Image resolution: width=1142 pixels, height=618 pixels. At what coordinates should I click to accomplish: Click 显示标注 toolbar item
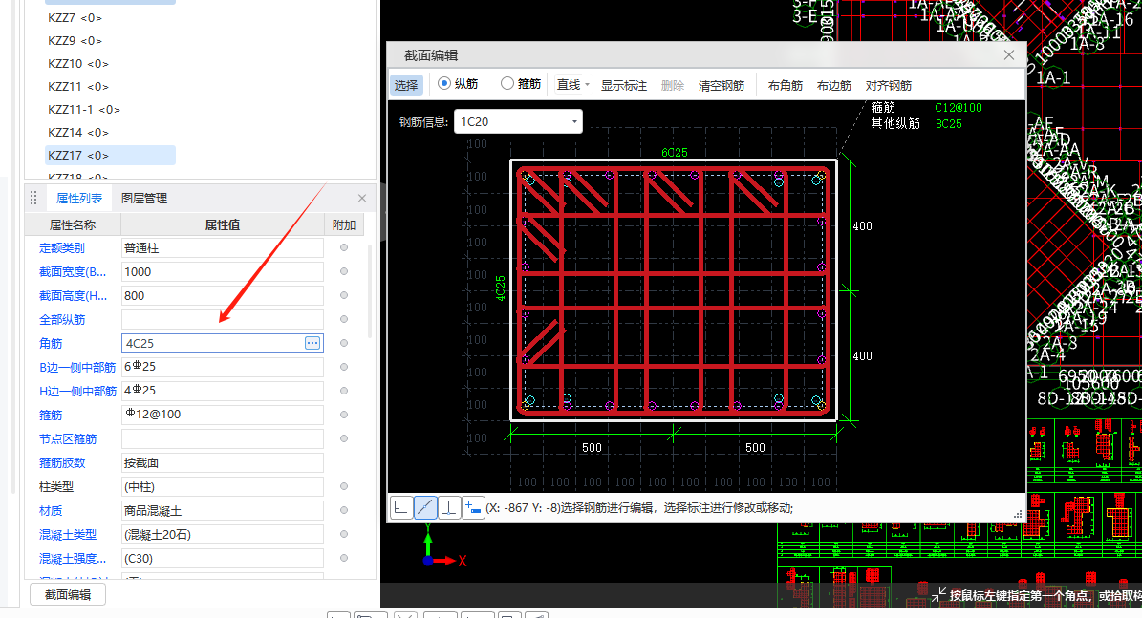coord(623,85)
